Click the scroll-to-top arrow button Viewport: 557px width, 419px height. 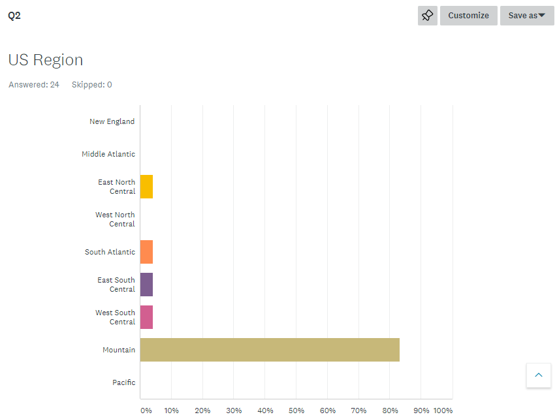pos(539,375)
